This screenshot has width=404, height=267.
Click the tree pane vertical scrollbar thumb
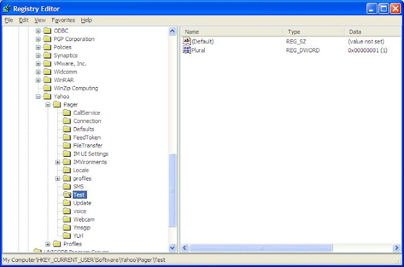(x=172, y=191)
